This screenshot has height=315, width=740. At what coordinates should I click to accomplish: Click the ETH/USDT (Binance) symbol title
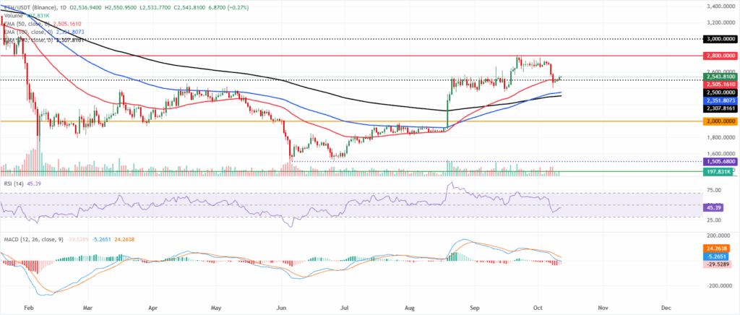click(29, 7)
